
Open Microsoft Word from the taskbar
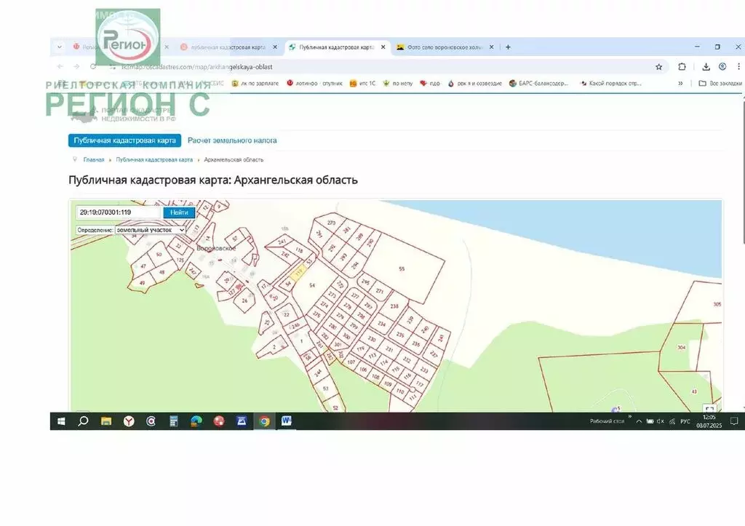[x=287, y=421]
